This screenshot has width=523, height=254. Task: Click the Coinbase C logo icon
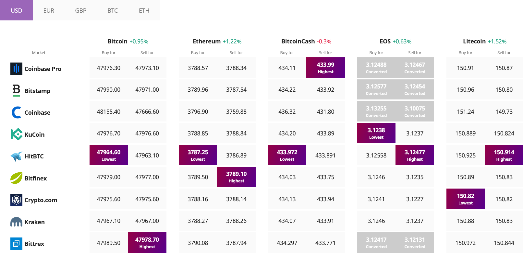click(16, 112)
